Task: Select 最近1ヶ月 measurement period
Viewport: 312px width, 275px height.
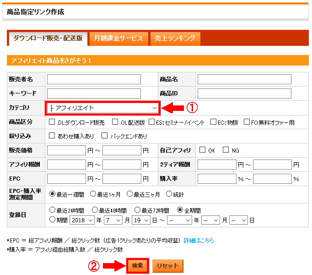Action: click(93, 194)
